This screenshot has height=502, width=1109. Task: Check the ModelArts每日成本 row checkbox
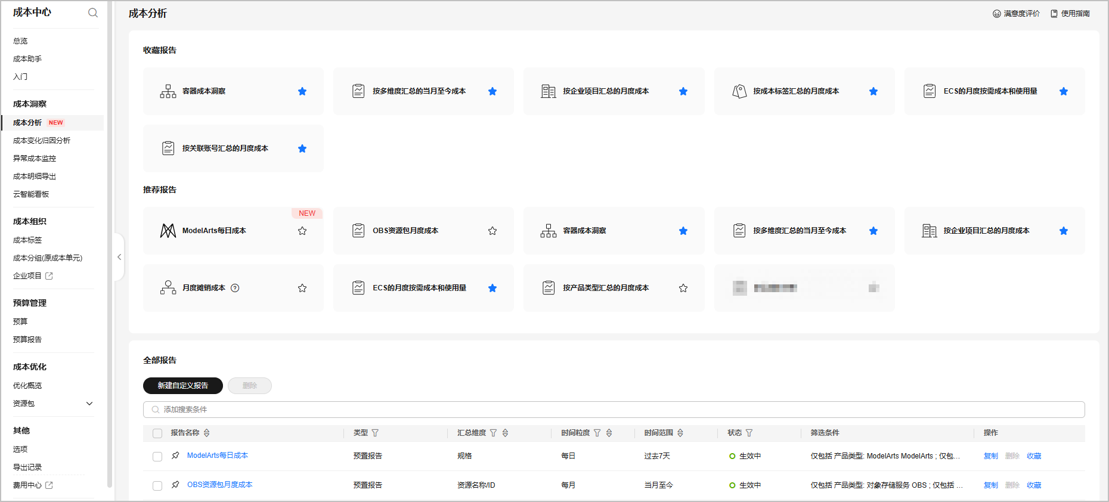(x=157, y=456)
